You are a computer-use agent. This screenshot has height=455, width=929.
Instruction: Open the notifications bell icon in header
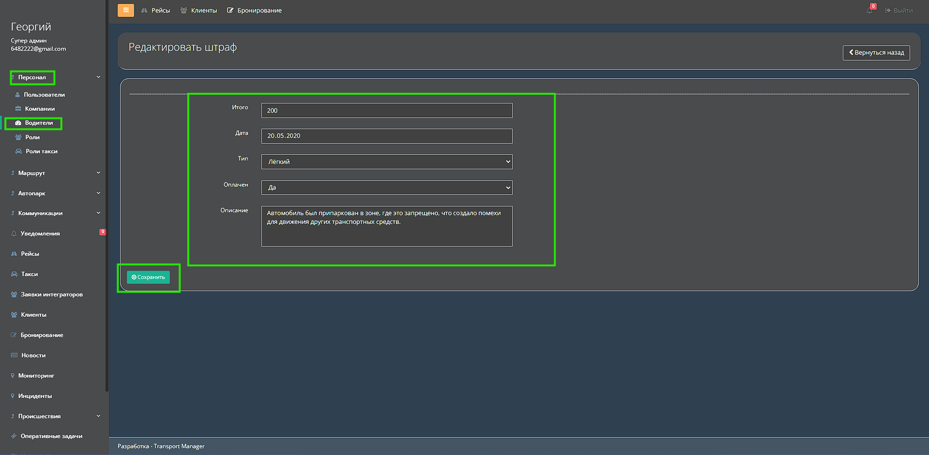869,10
